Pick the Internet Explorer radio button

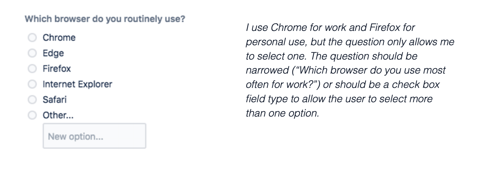tap(32, 84)
